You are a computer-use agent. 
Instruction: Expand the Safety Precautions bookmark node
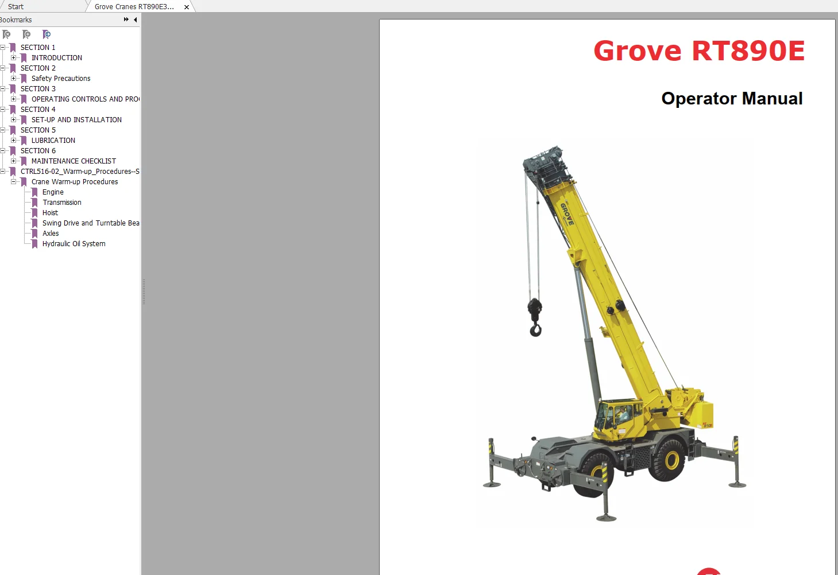coord(13,79)
